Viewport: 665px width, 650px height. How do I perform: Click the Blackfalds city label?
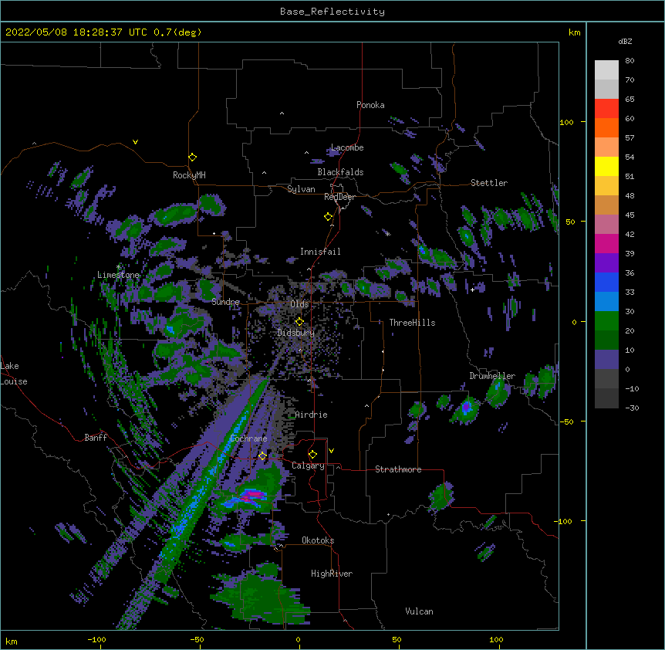pyautogui.click(x=340, y=172)
